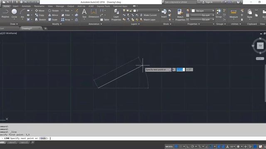Click the Erase tool icon
Viewport: 266px width, 149px height.
click(76, 11)
